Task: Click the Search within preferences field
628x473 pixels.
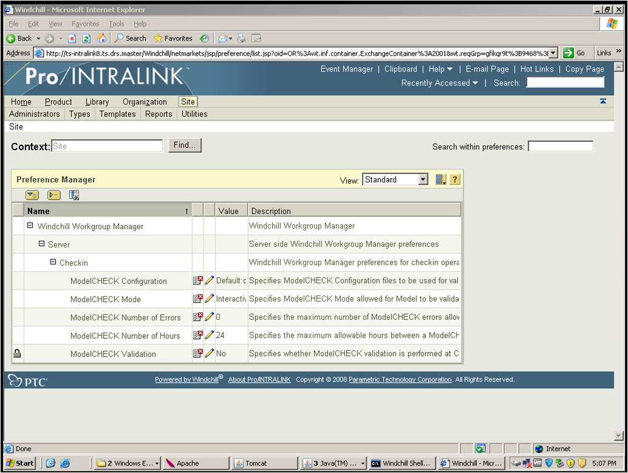Action: (560, 146)
